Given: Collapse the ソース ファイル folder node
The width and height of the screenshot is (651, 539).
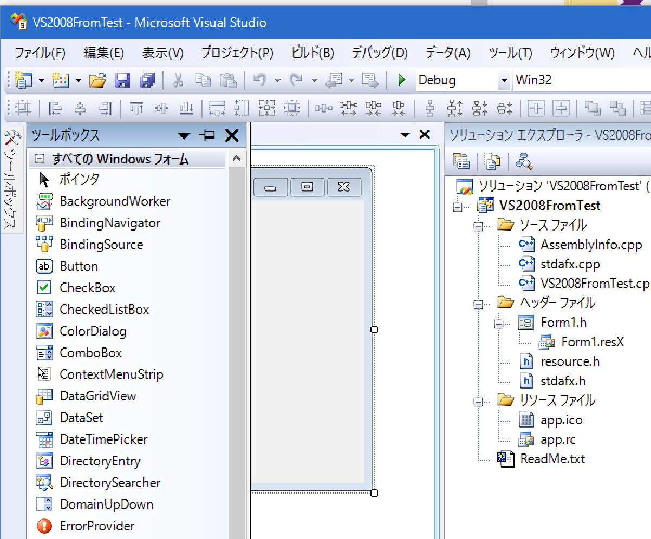Looking at the screenshot, I should 478,226.
